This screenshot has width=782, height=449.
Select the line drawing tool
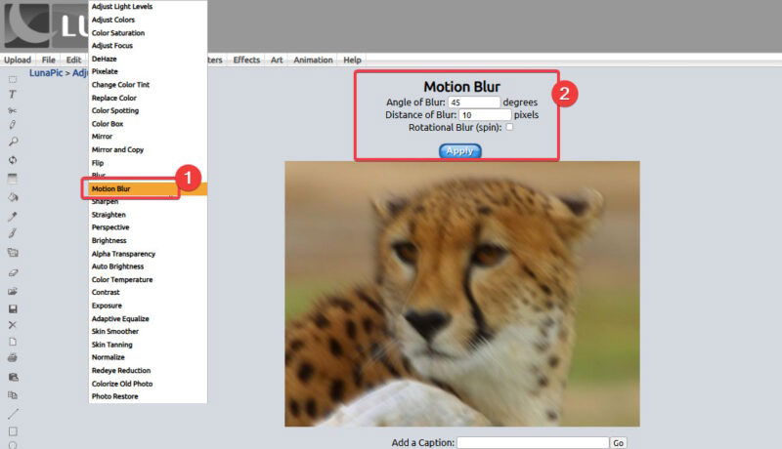[x=13, y=413]
